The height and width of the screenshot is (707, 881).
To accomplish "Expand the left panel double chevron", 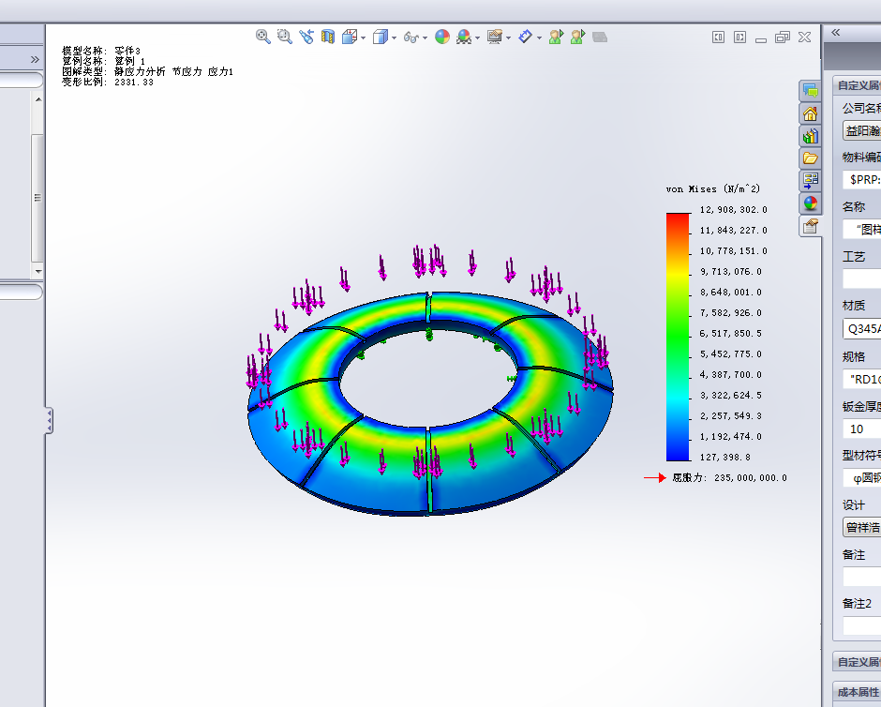I will click(x=35, y=60).
